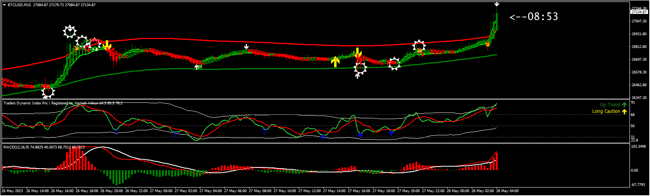
Task: Click the yellow down arrow near 27 May 16:00
Action: [358, 53]
